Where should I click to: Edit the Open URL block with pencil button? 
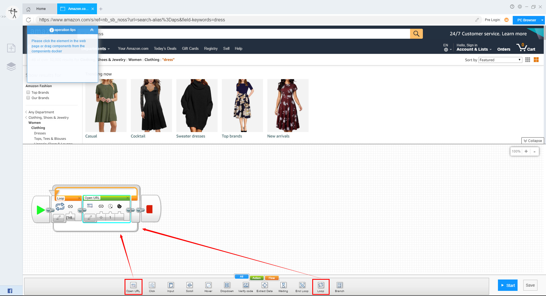(90, 218)
